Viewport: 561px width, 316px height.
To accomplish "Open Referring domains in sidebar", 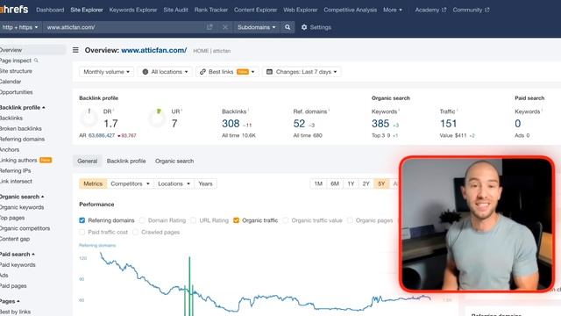I will [x=22, y=139].
